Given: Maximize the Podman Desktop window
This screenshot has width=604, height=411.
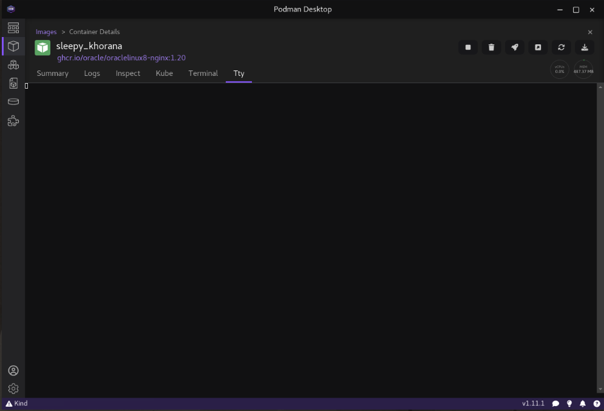Looking at the screenshot, I should 576,10.
